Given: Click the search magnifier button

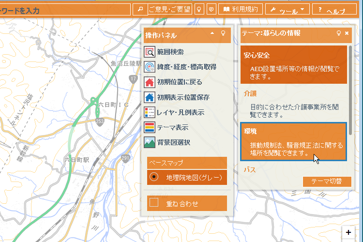Looking at the screenshot, I should click(x=140, y=10).
